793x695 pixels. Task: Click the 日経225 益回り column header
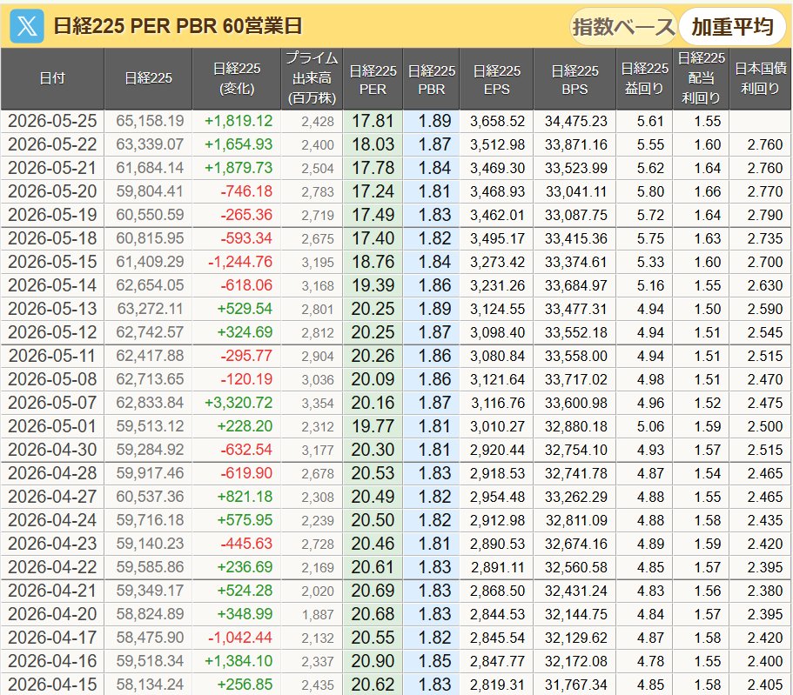(x=644, y=78)
